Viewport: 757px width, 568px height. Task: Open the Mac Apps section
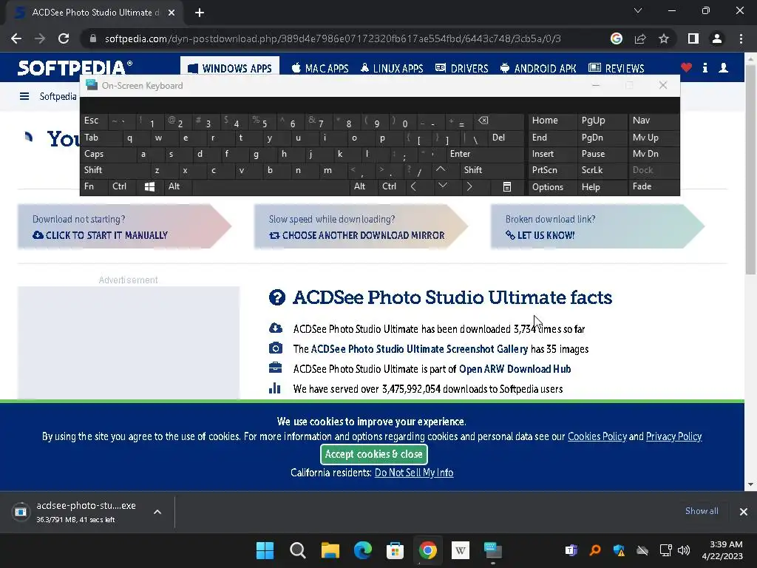(x=319, y=68)
